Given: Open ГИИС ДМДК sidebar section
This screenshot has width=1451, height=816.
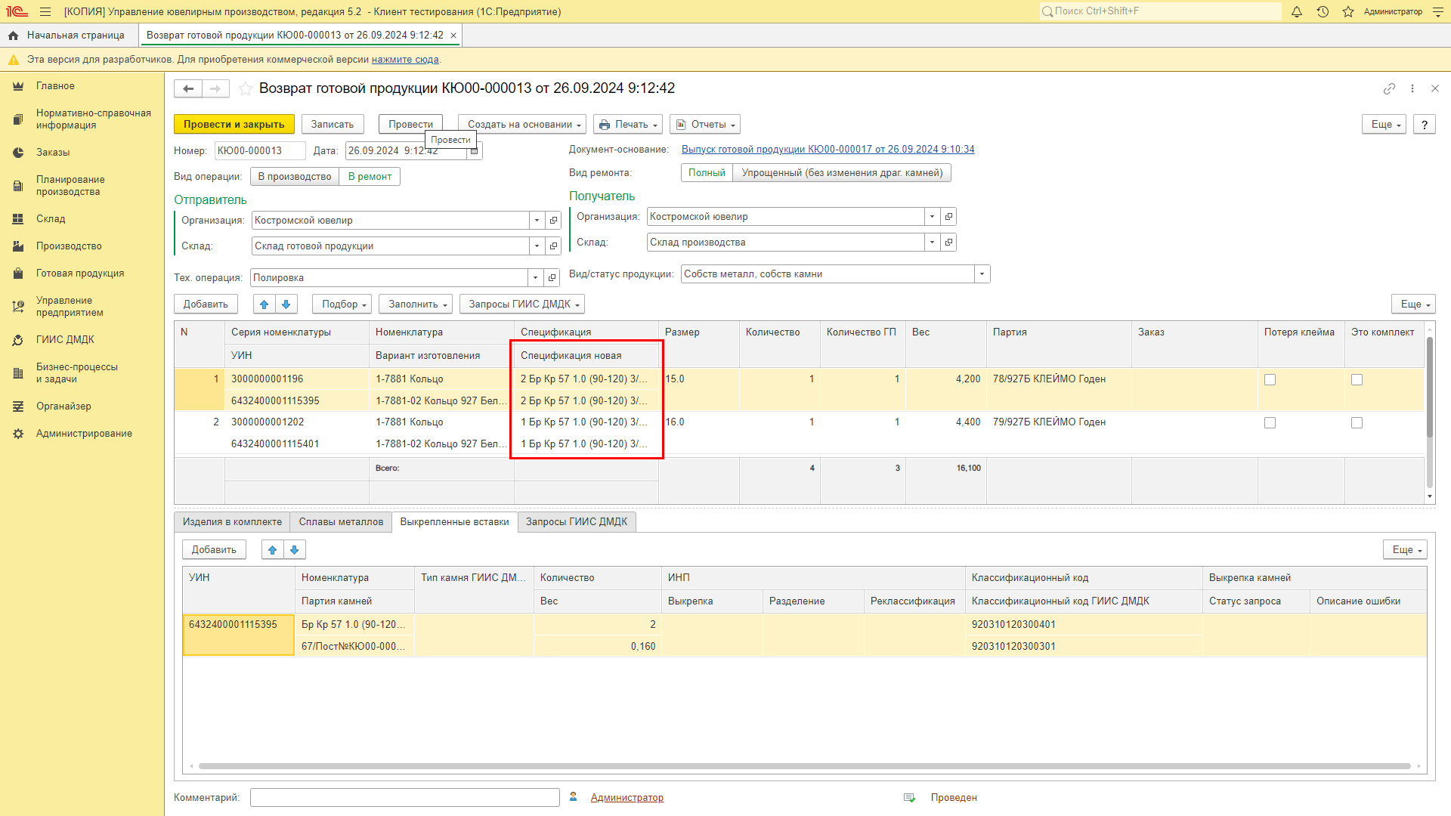Looking at the screenshot, I should coord(65,340).
